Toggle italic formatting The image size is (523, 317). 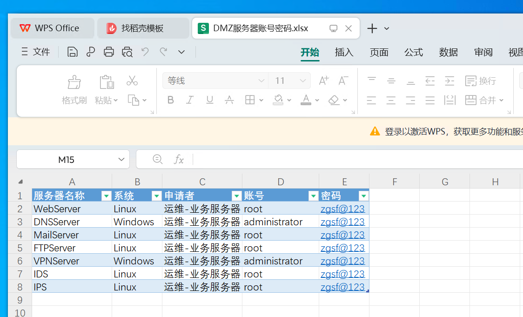click(190, 100)
